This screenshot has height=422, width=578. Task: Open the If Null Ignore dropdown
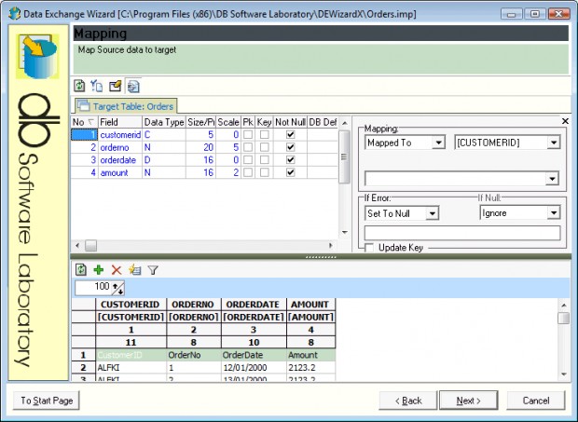[x=554, y=212]
